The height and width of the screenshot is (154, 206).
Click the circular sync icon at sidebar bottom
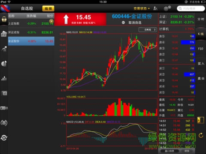point(4,138)
